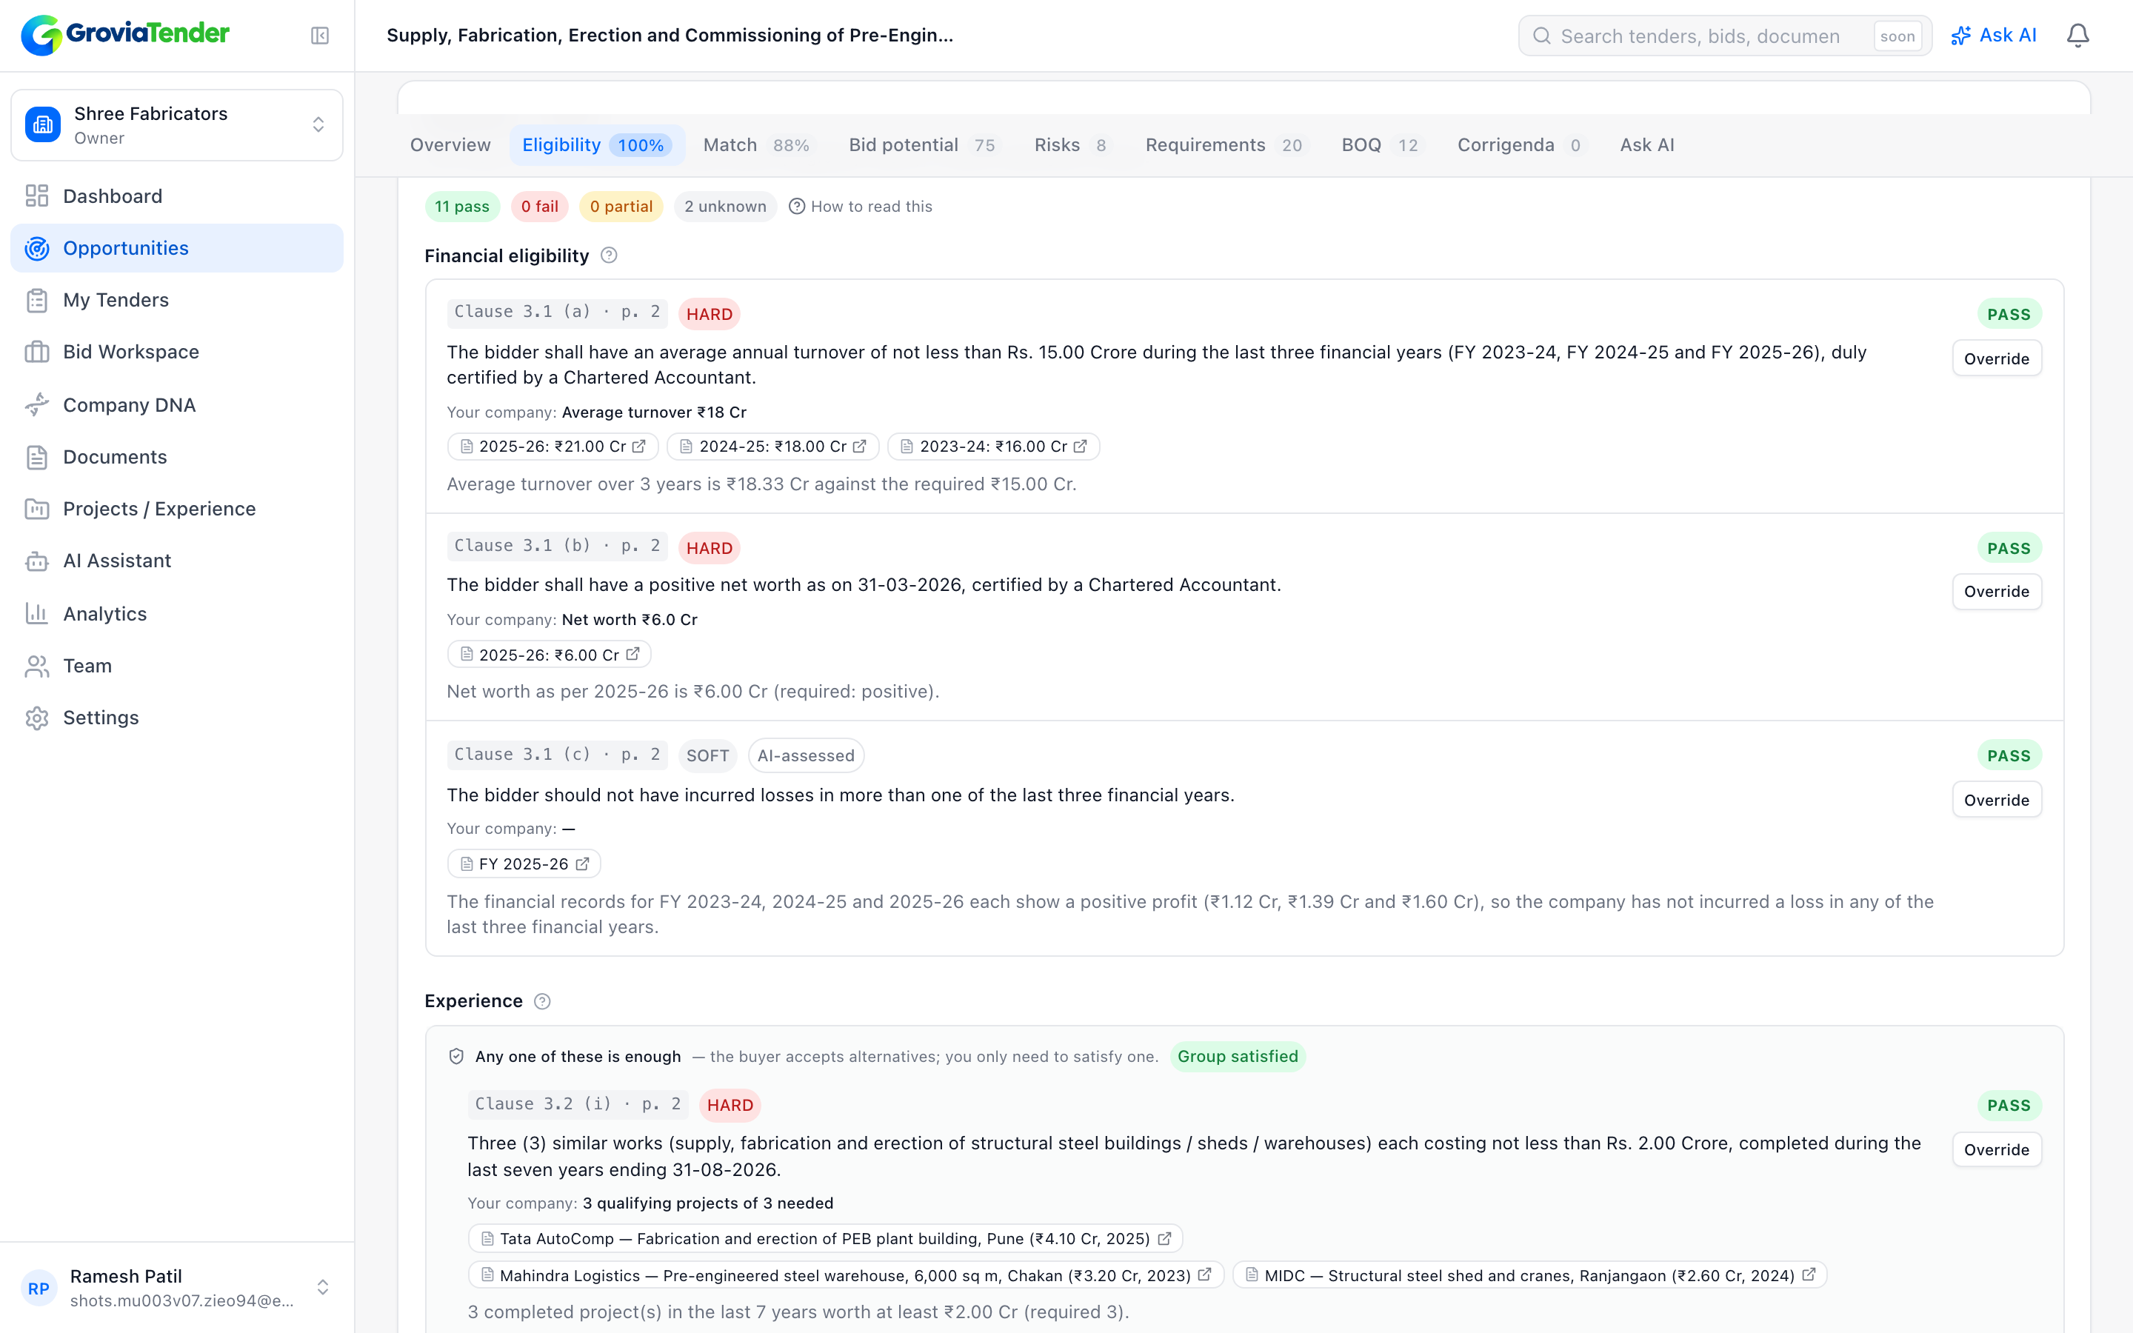Switch to the Match tab
Screen dimensions: 2133x1333
tap(757, 145)
